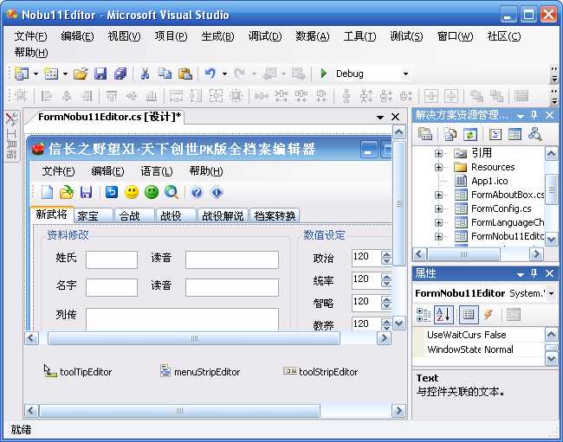Screen dimensions: 563x442
Task: Switch properties grid to Categorized view
Action: [424, 315]
